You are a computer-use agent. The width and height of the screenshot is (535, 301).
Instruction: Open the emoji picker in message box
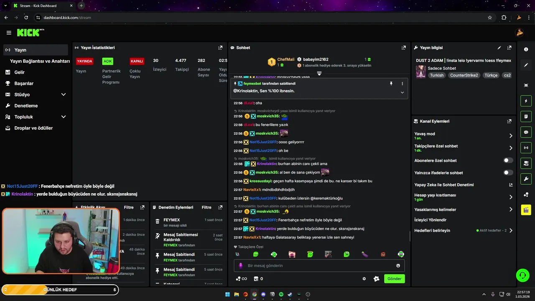pos(398,265)
